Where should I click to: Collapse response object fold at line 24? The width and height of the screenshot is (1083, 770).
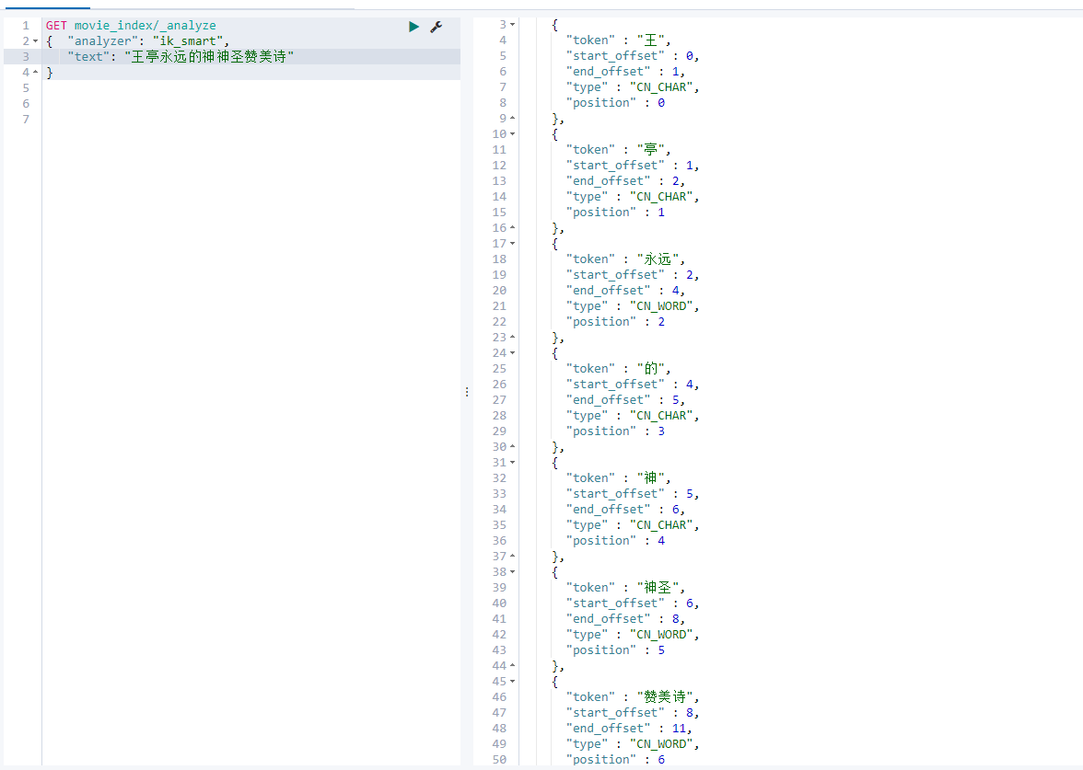[x=512, y=353]
